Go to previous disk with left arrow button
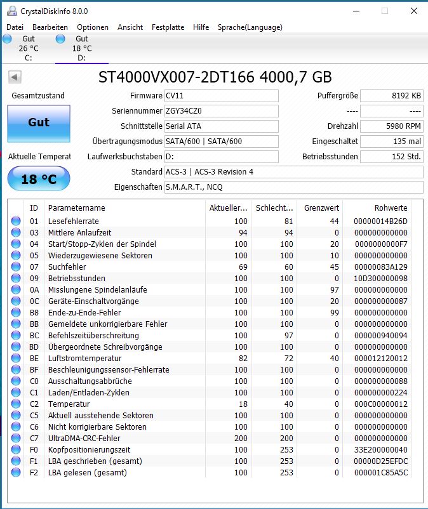Screen dimensions: 428x509 pyautogui.click(x=15, y=77)
